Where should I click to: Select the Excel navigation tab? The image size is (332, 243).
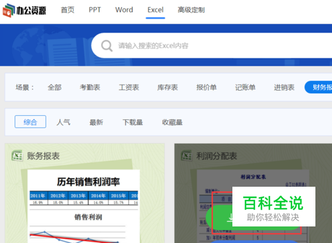coord(155,10)
